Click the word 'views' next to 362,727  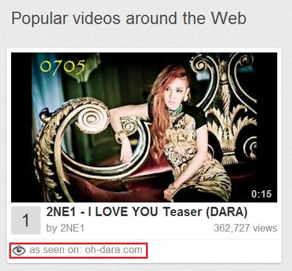[265, 228]
